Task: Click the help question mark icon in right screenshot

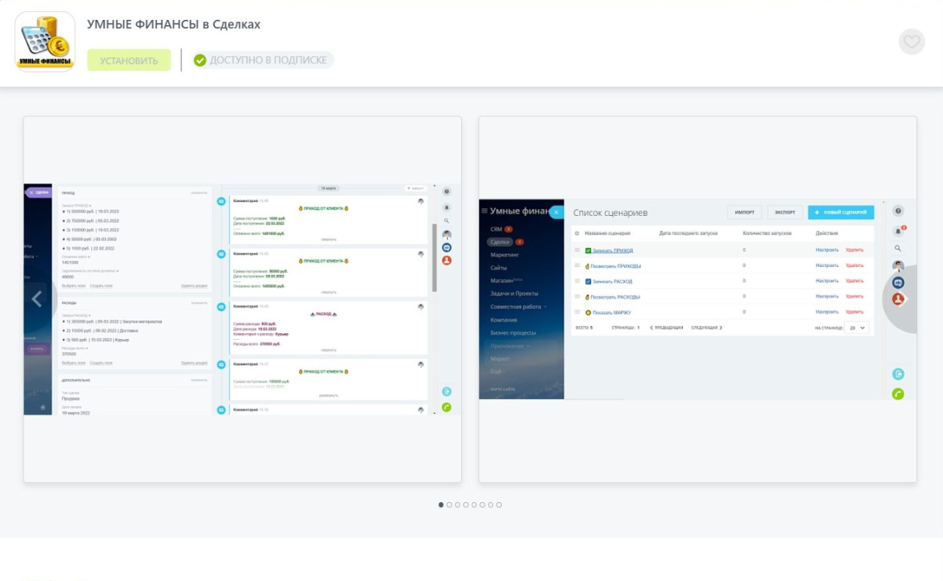Action: (898, 211)
